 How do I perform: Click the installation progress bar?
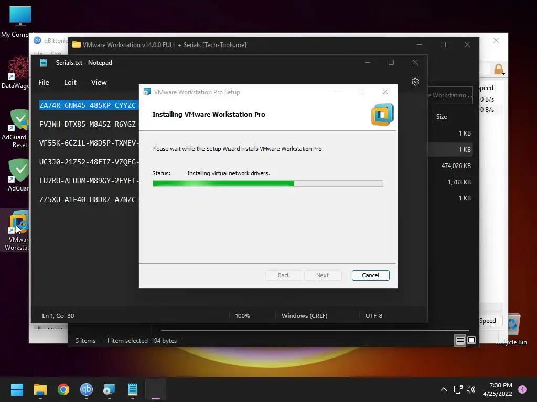point(268,184)
